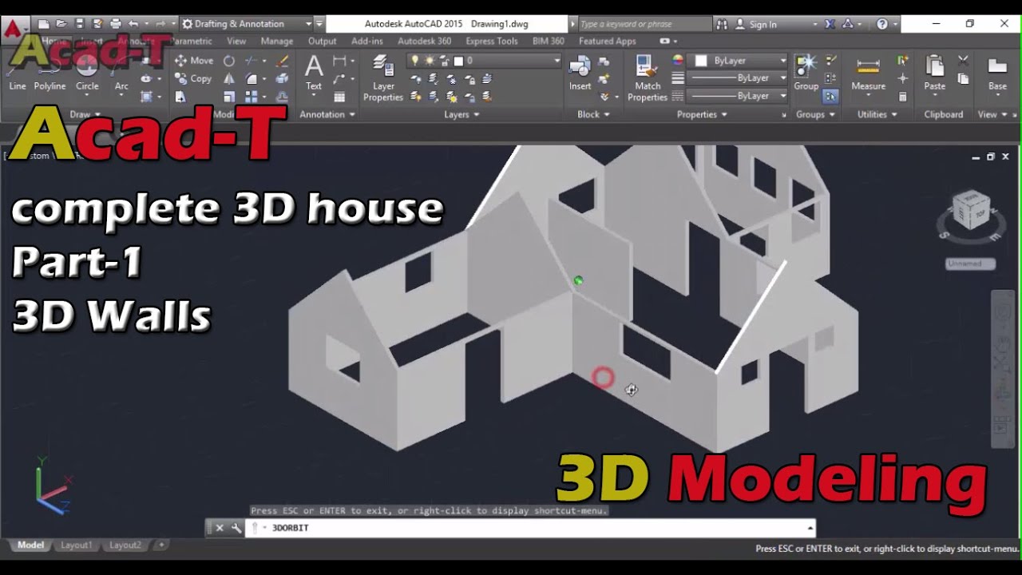The image size is (1022, 575).
Task: Click Sign In
Action: click(x=756, y=24)
